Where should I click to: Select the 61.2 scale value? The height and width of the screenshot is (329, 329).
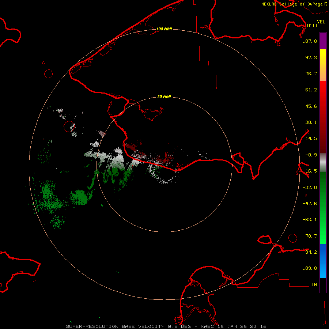coord(311,90)
